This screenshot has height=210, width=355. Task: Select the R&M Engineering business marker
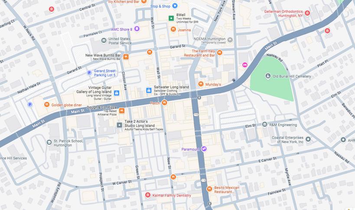(265, 125)
